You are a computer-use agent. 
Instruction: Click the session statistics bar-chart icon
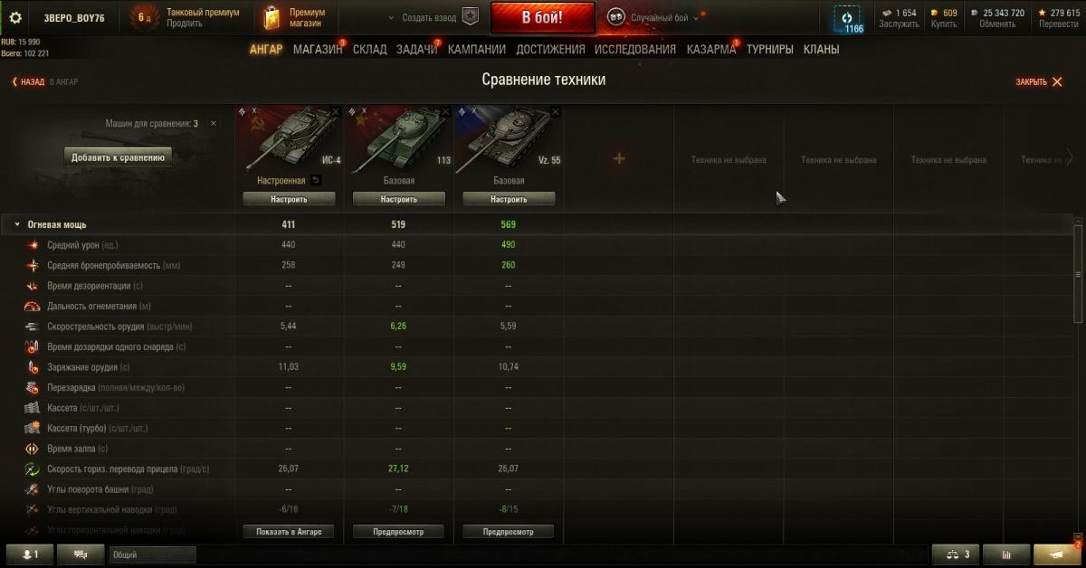click(x=1005, y=554)
